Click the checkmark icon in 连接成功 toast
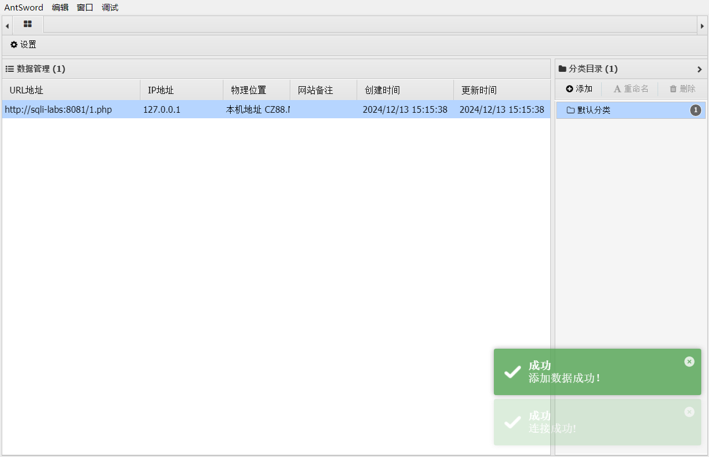The width and height of the screenshot is (709, 457). point(513,422)
